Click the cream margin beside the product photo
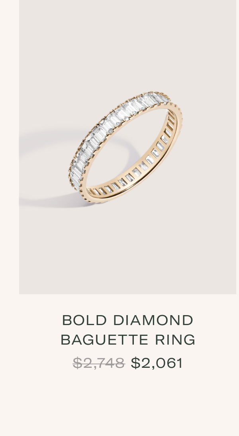 click(x=10, y=147)
